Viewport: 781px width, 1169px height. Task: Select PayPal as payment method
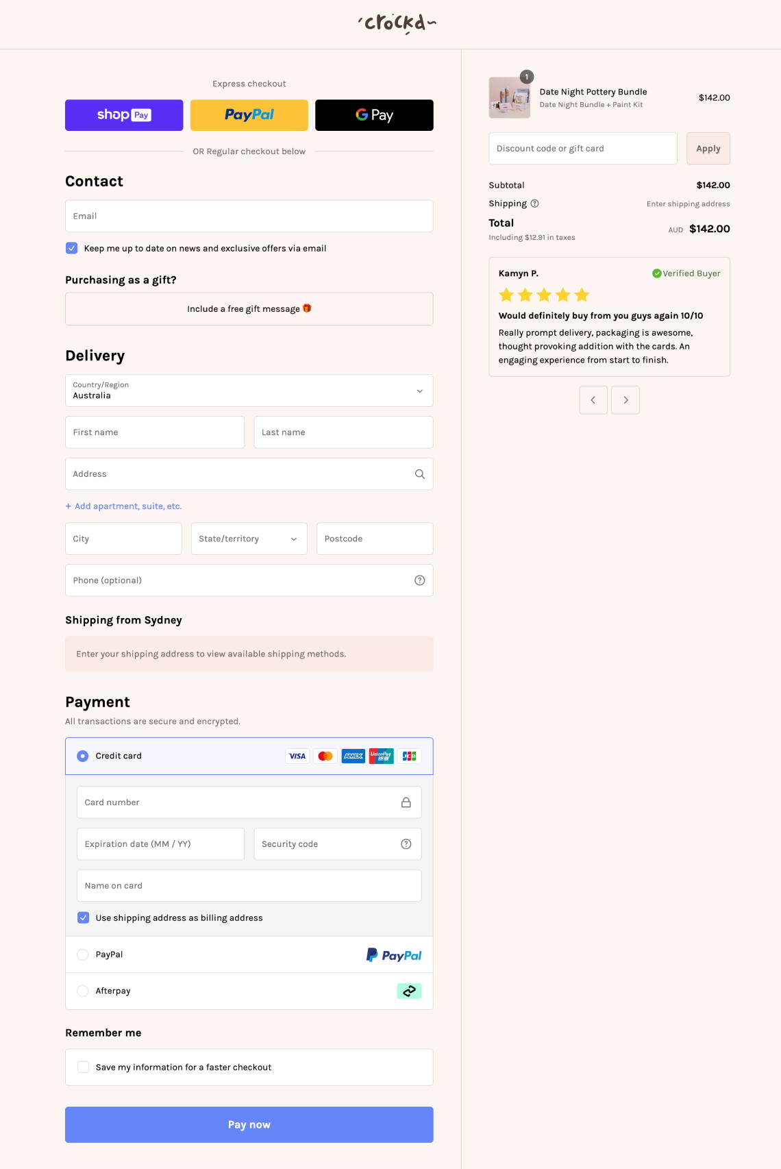pyautogui.click(x=83, y=954)
